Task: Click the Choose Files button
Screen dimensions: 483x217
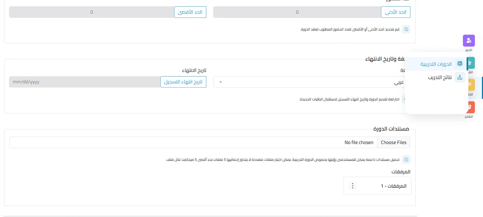Action: coord(393,142)
